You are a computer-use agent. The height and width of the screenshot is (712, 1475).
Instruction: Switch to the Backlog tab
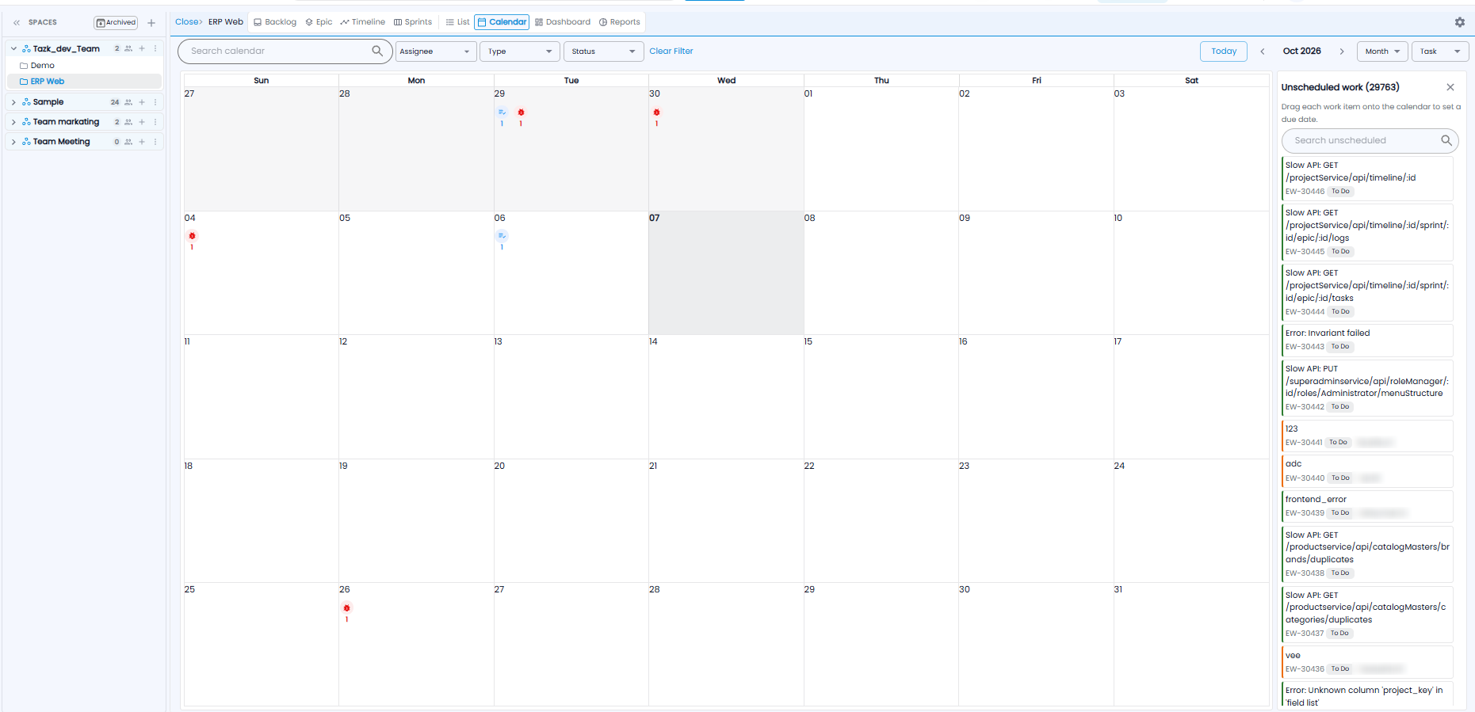[x=275, y=22]
